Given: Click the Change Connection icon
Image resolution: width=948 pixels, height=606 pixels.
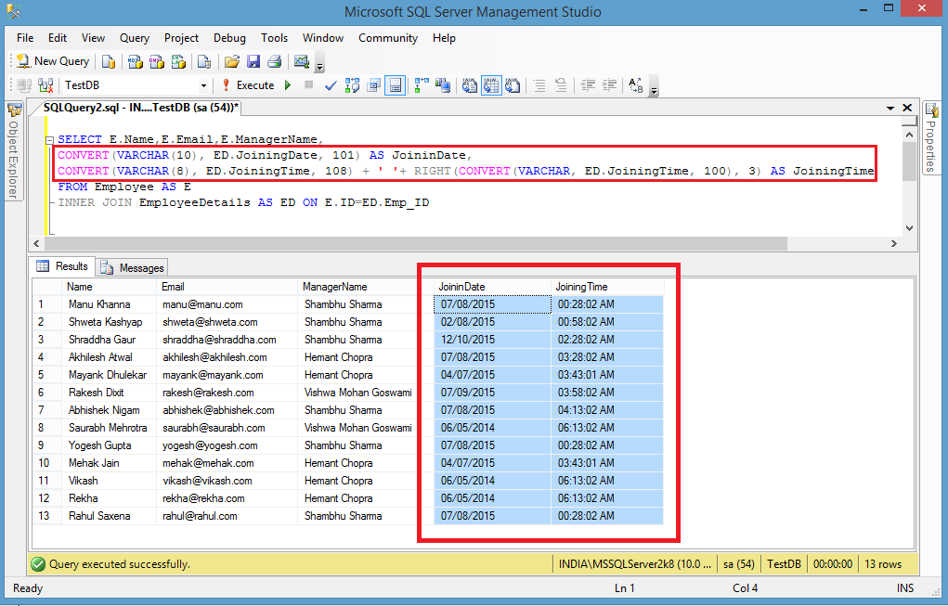Looking at the screenshot, I should click(x=45, y=85).
